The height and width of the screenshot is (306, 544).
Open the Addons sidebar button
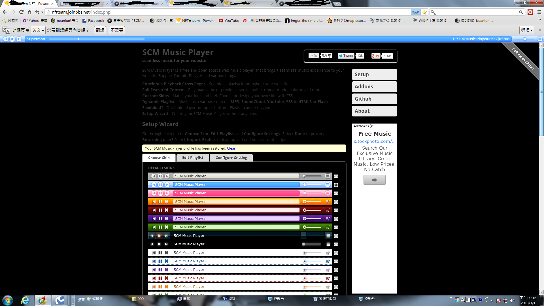pyautogui.click(x=374, y=87)
